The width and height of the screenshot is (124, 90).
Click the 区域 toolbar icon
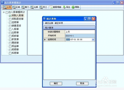[x=16, y=7]
